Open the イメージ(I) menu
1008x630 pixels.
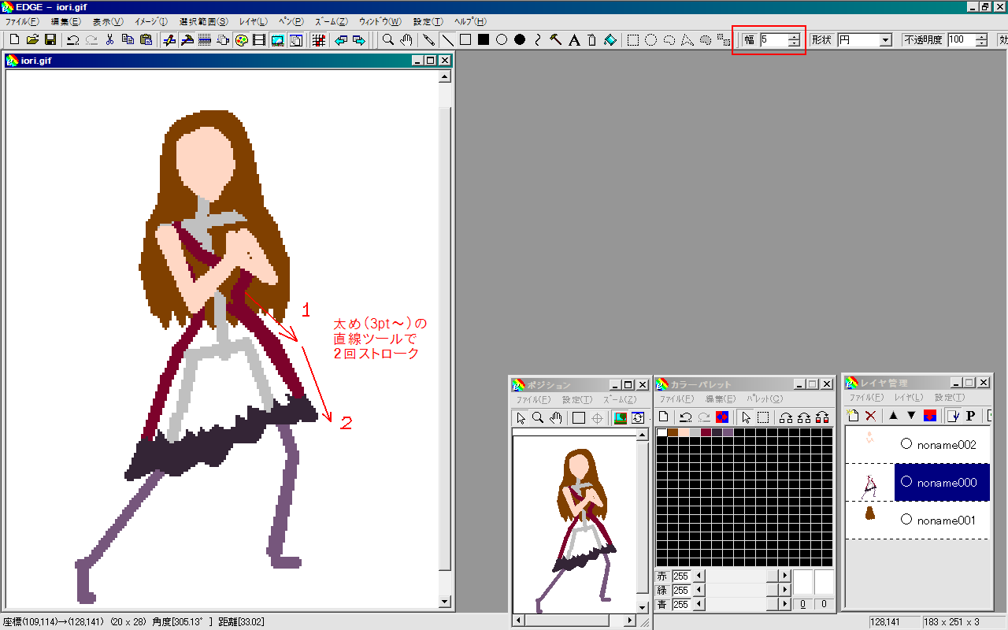click(x=151, y=21)
